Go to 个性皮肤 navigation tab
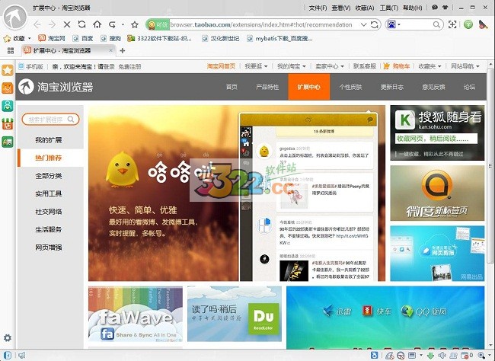The height and width of the screenshot is (361, 495). click(350, 87)
